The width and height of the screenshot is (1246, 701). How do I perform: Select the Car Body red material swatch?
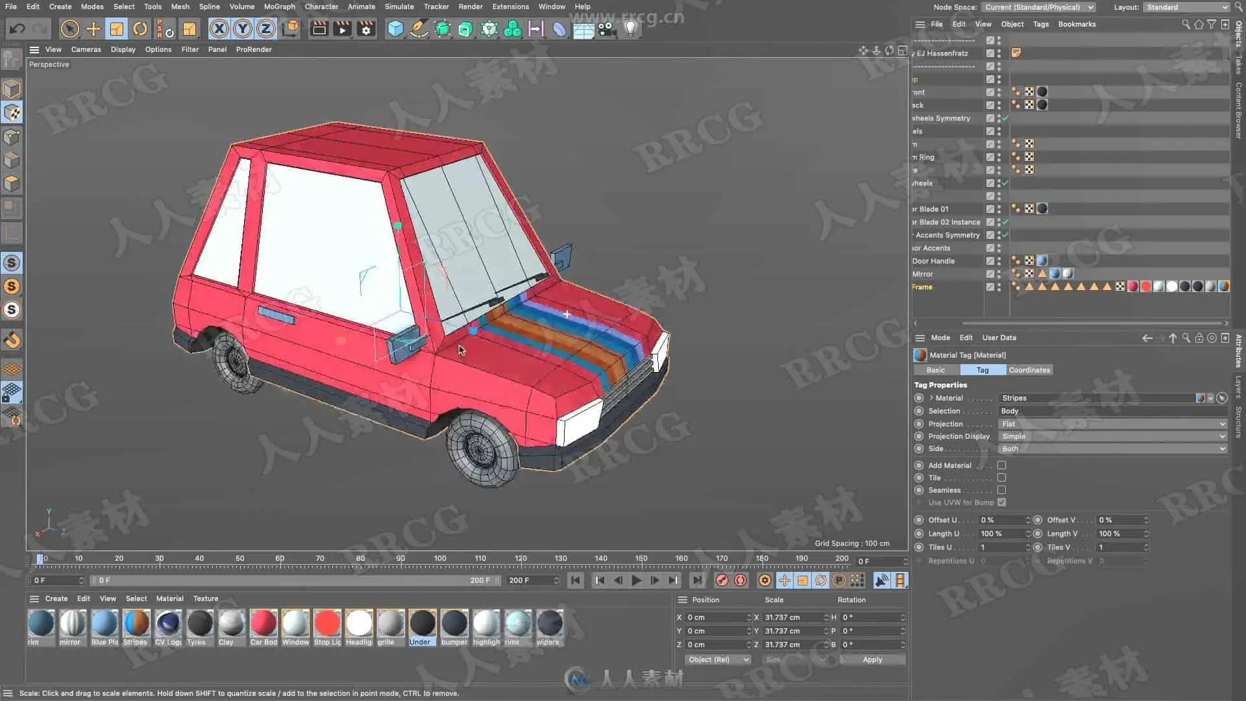pos(263,623)
